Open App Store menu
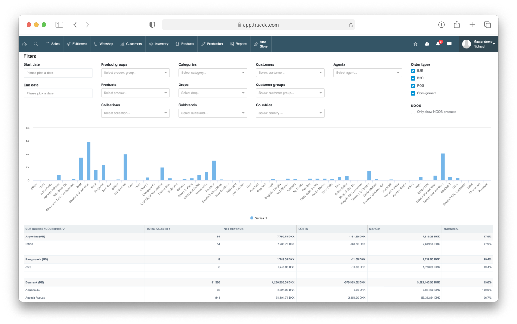 tap(261, 44)
